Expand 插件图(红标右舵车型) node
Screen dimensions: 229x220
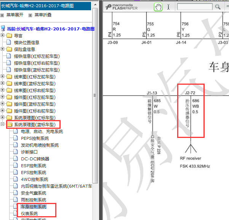pyautogui.click(x=2, y=110)
